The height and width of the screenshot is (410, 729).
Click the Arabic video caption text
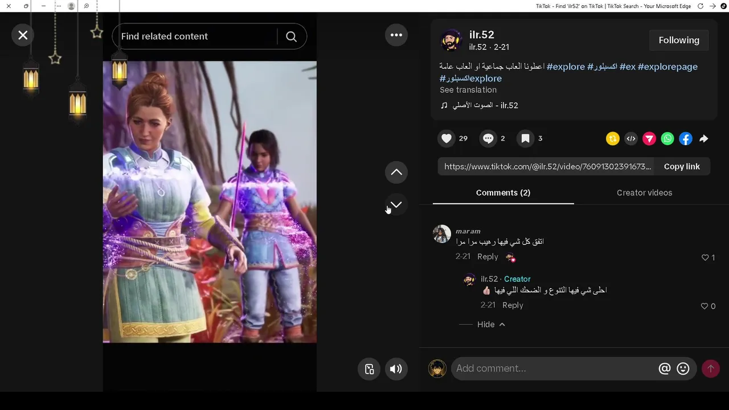[x=492, y=67]
